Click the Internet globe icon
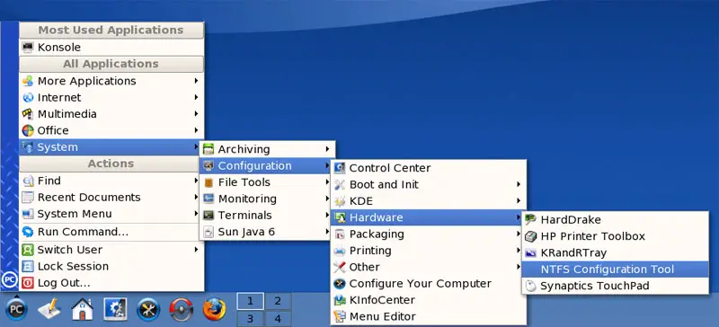 click(x=28, y=97)
